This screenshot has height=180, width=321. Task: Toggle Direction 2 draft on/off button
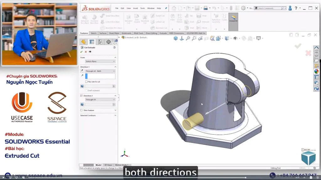82,104
